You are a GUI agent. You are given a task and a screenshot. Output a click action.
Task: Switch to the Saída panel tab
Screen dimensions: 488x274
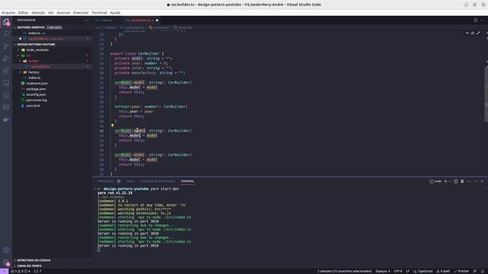click(x=130, y=181)
